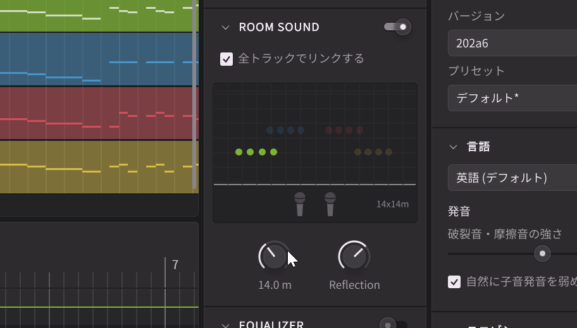The height and width of the screenshot is (328, 577).
Task: Click the left microphone icon in room view
Action: pos(300,203)
